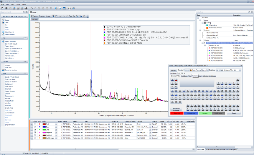Screen dimensions: 254x155
Task: Click the Rebuild button
Action: [174, 70]
